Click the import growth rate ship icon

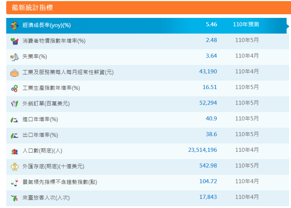(14, 120)
